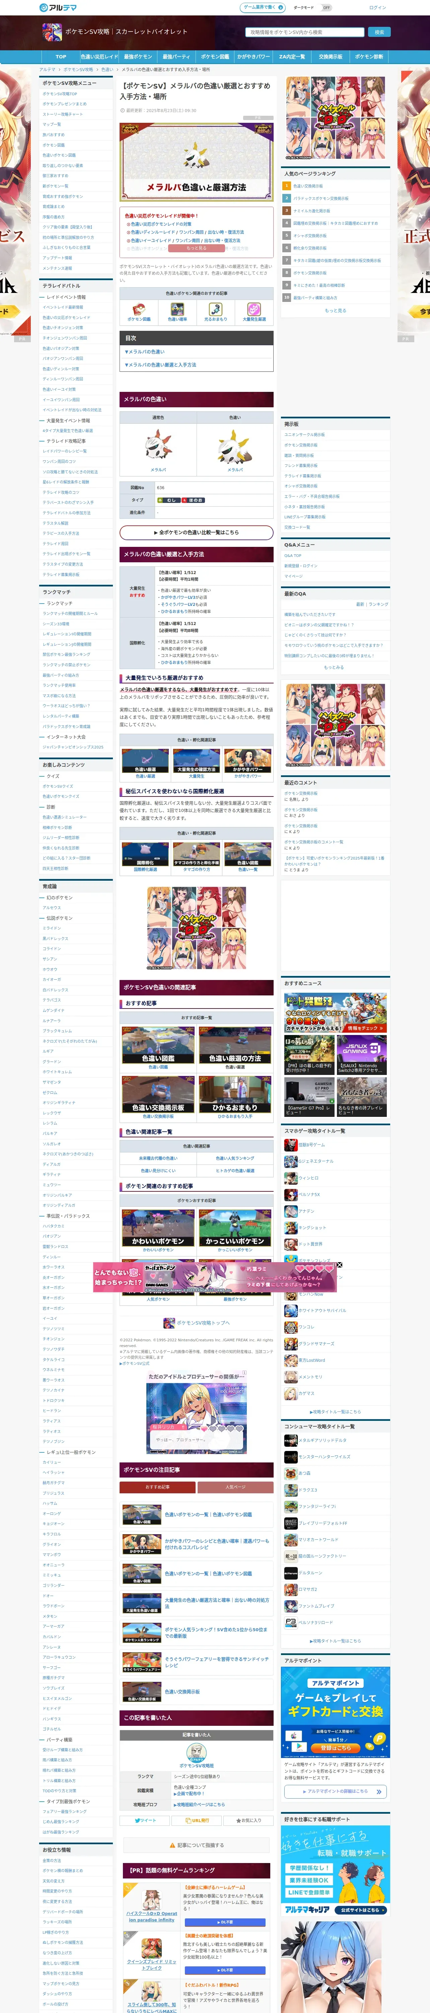The width and height of the screenshot is (430, 2013).
Task: Open the グランドサマナーズ game icon
Action: [x=290, y=1343]
